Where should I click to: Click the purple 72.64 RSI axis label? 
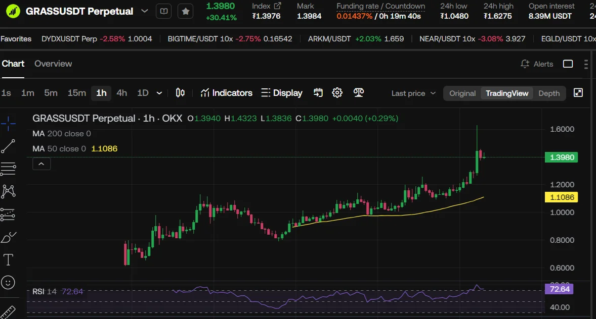(x=559, y=289)
